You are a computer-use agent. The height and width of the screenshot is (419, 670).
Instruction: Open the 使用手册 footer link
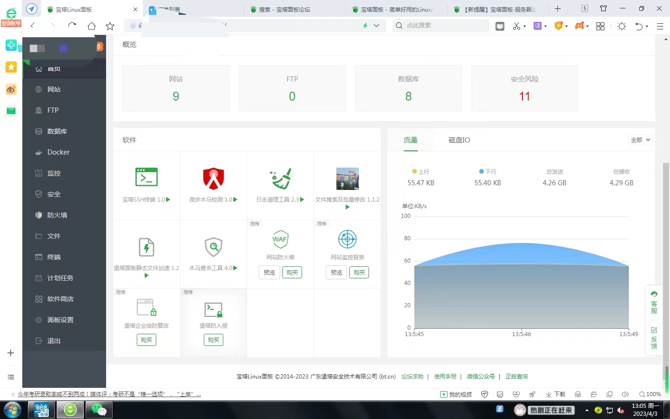click(445, 376)
